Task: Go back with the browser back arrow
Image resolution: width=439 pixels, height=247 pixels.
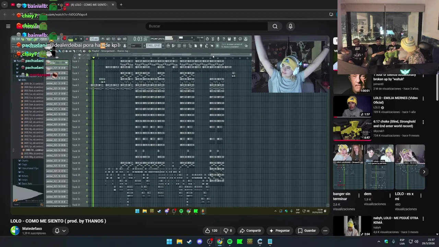Action: [x=5, y=14]
